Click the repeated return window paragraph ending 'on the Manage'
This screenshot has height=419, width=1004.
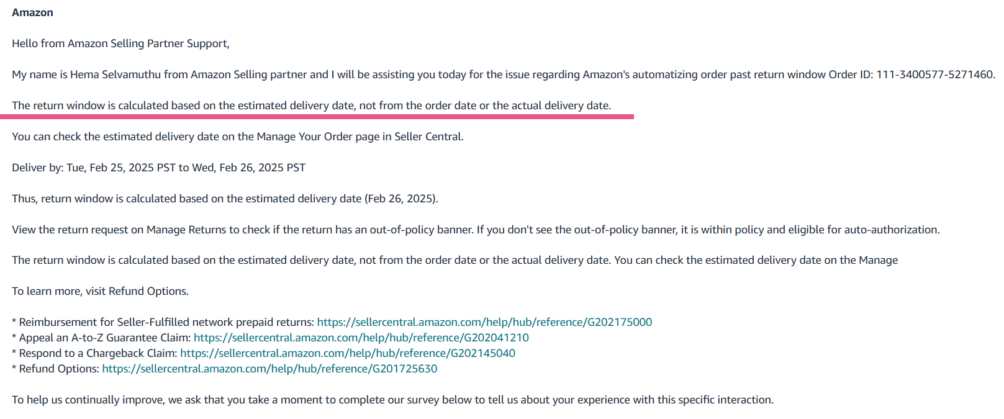pyautogui.click(x=455, y=260)
